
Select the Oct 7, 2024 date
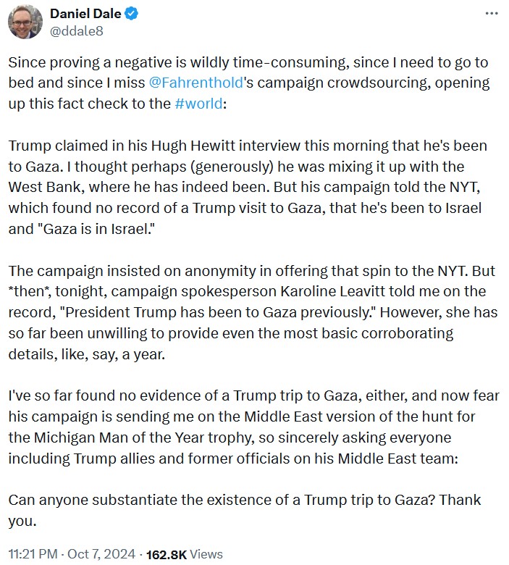click(x=101, y=554)
